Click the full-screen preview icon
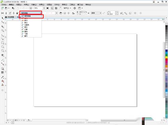 47,8
